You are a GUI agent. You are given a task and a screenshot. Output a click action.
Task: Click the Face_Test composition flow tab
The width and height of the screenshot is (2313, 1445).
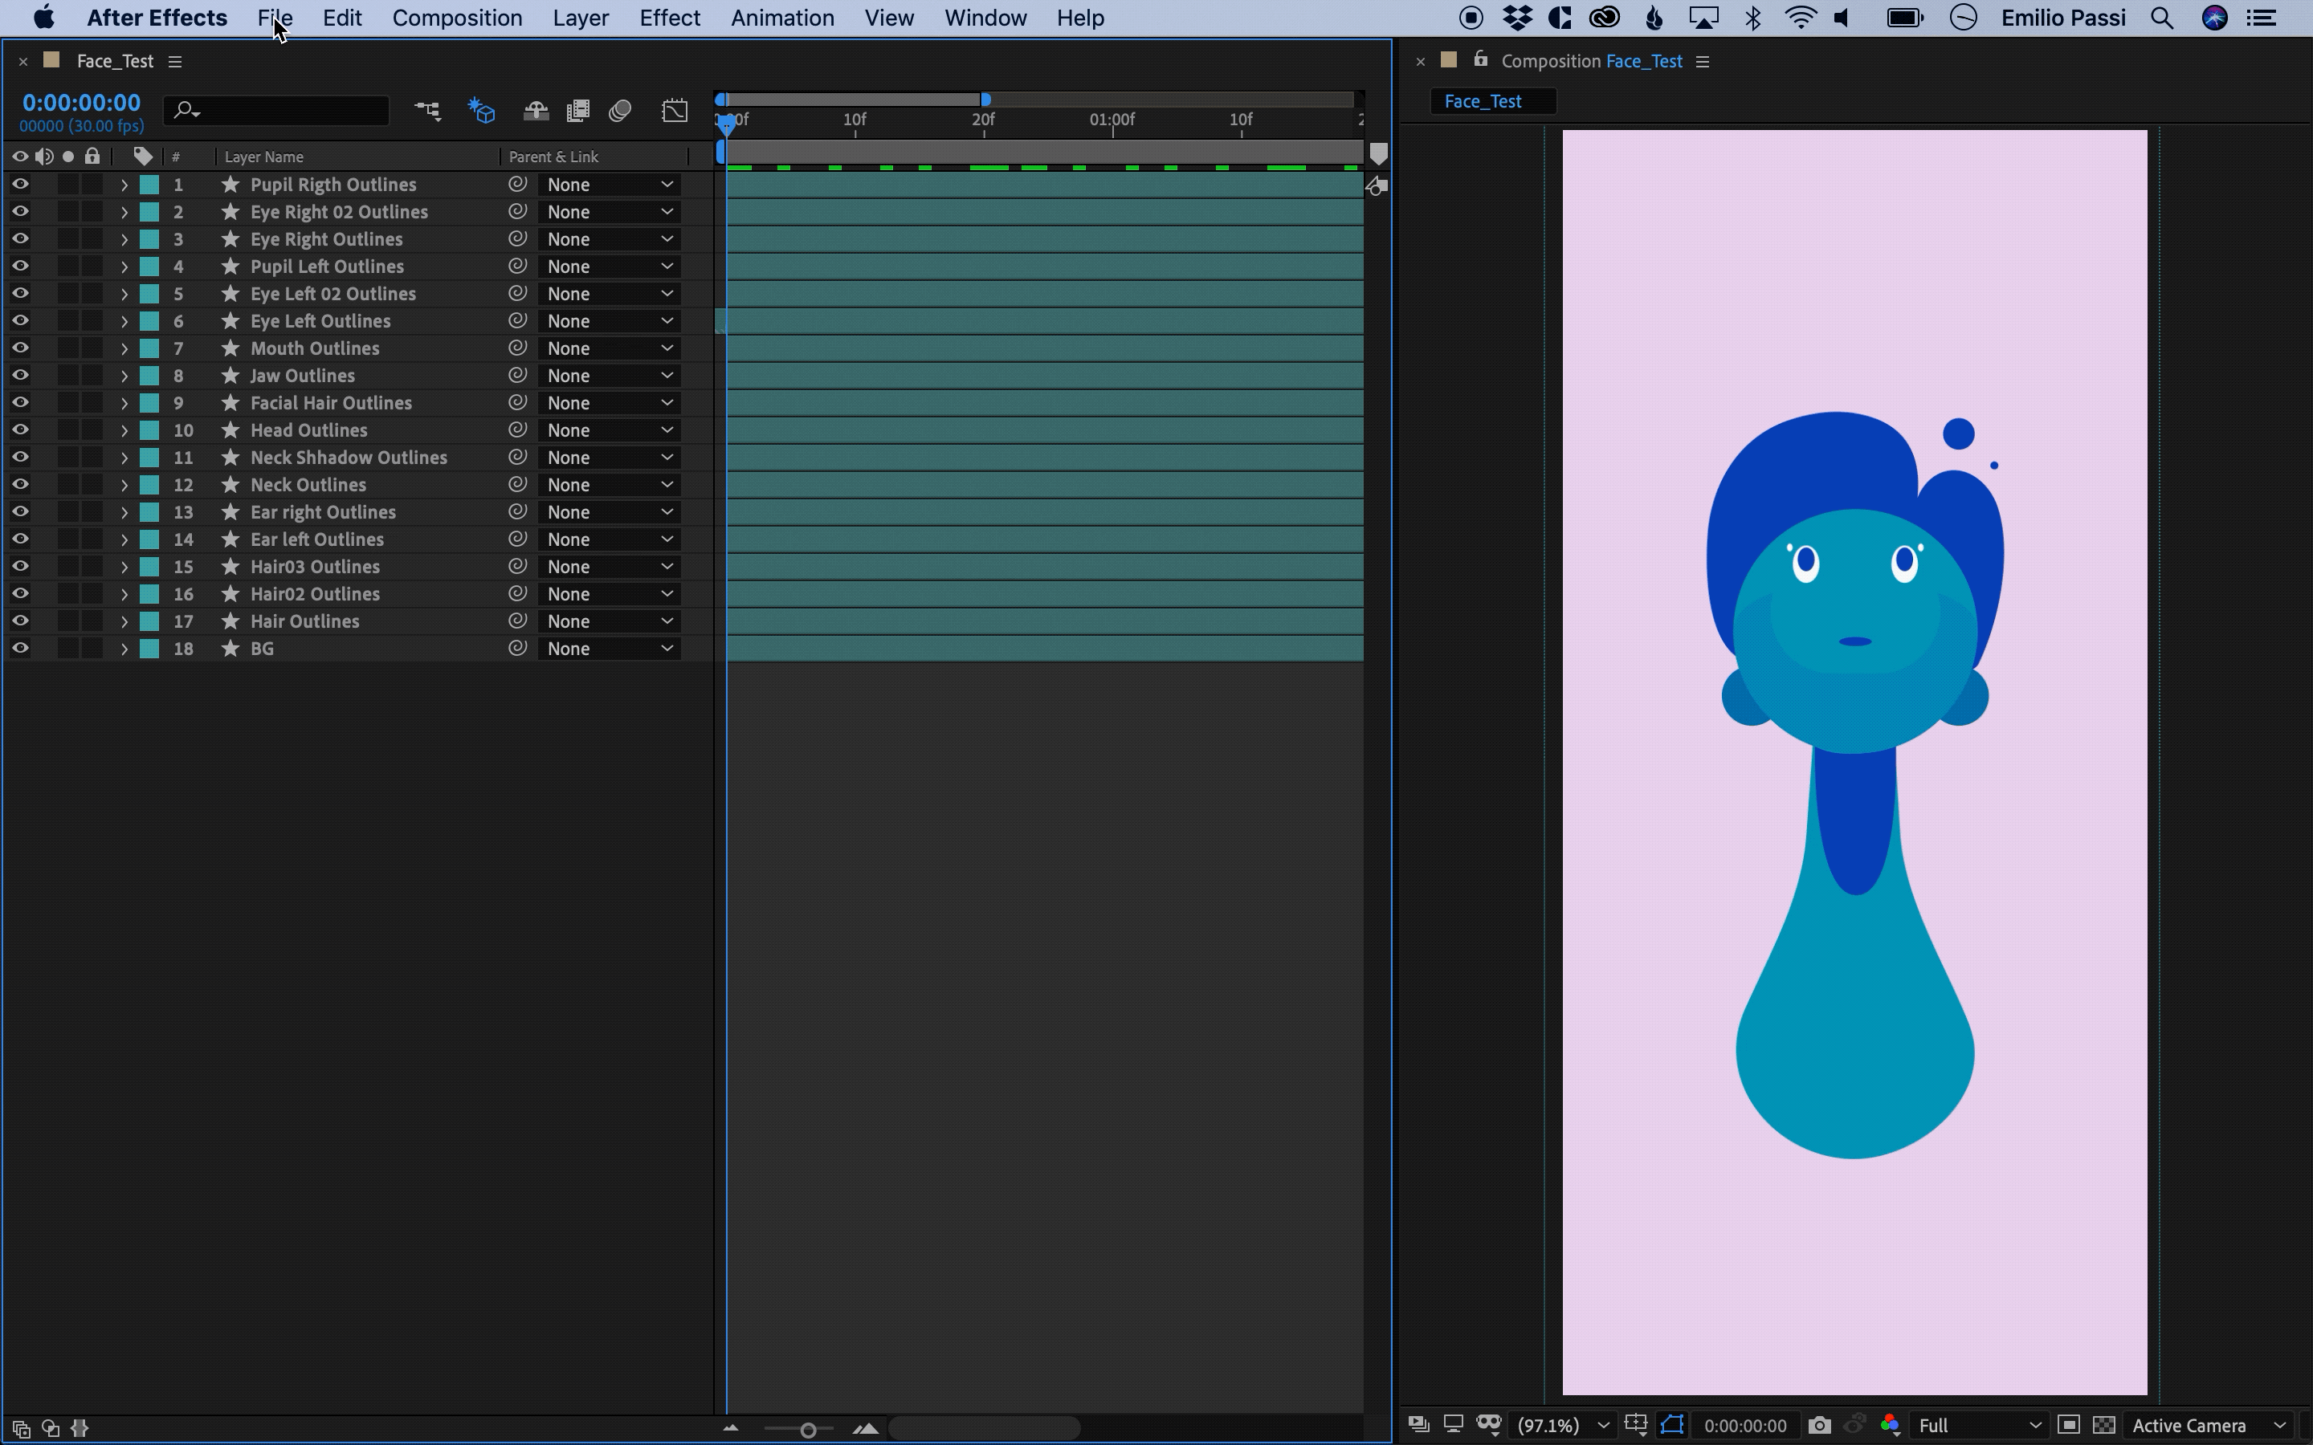pyautogui.click(x=1483, y=101)
